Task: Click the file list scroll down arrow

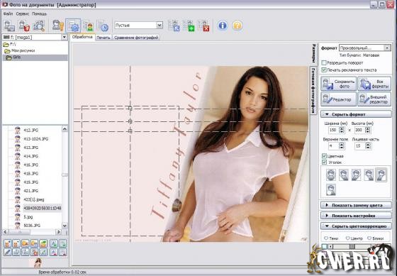Action: pyautogui.click(x=65, y=226)
